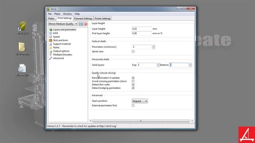Image resolution: width=255 pixels, height=143 pixels.
Task: Select the gCreate file desktop icon
Action: 22,68
